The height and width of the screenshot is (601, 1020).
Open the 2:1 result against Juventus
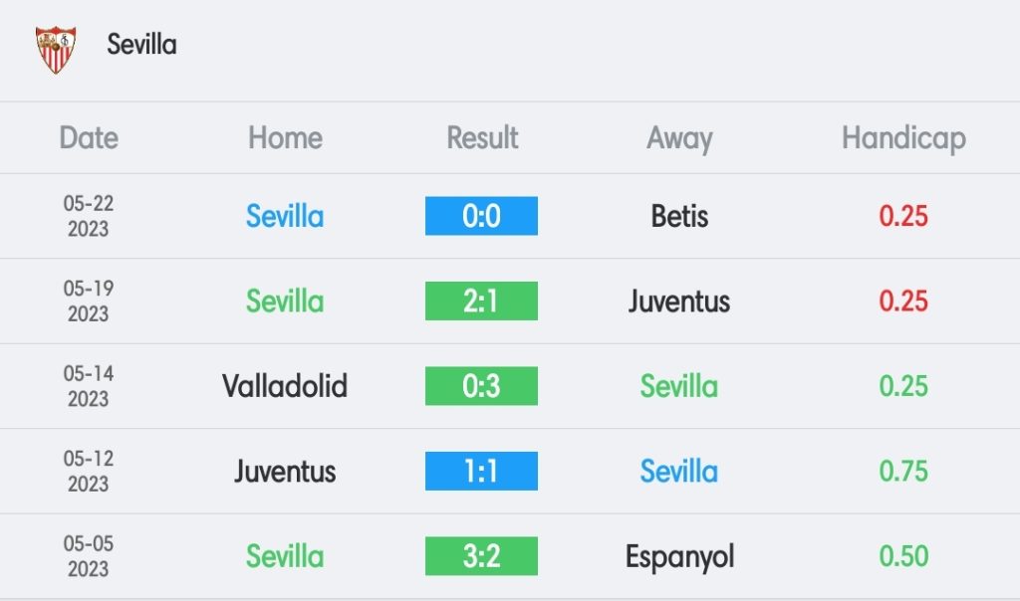pos(481,300)
